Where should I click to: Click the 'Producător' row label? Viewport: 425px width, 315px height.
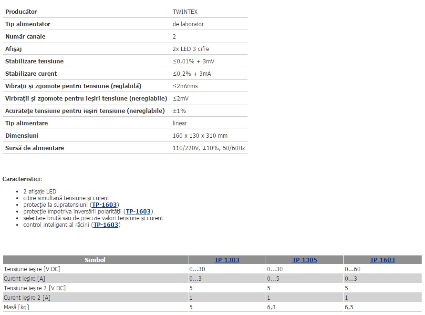tap(21, 11)
